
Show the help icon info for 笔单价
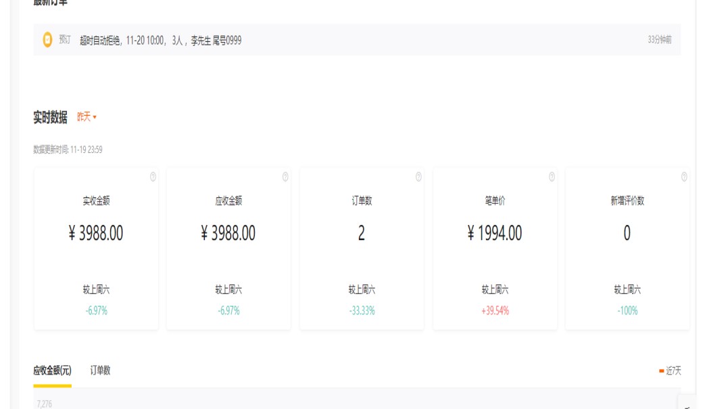pos(552,177)
